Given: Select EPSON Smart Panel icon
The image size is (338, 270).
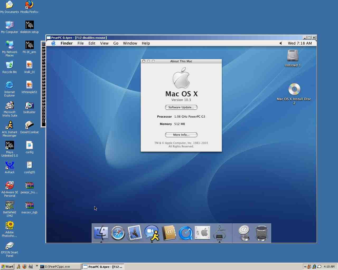Looking at the screenshot, I should 10,249.
